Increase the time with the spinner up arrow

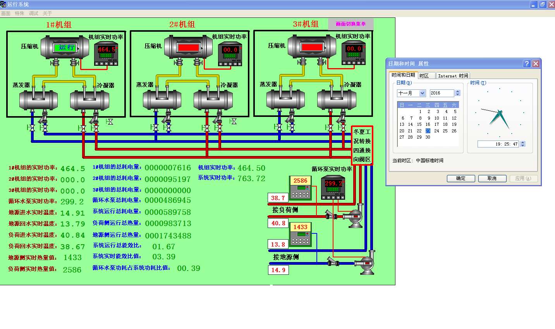[523, 142]
